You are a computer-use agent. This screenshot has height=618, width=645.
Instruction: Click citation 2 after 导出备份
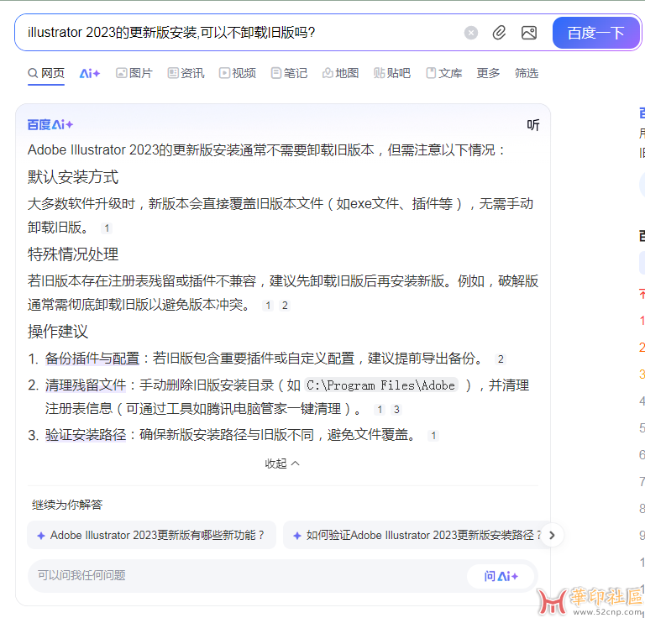point(501,359)
